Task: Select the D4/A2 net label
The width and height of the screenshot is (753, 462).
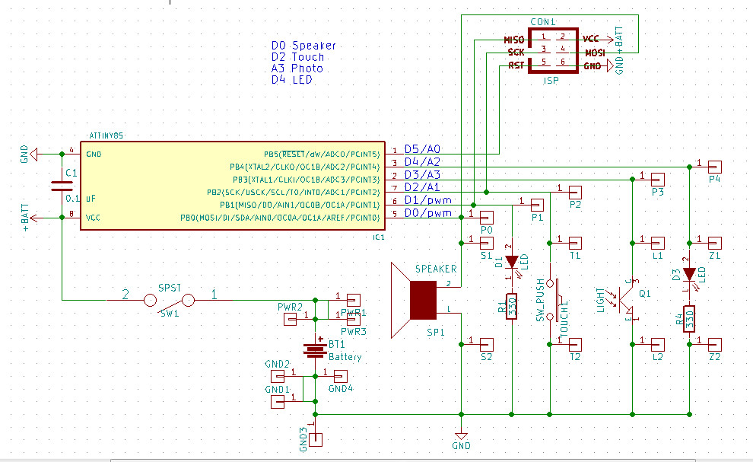Action: pyautogui.click(x=423, y=162)
